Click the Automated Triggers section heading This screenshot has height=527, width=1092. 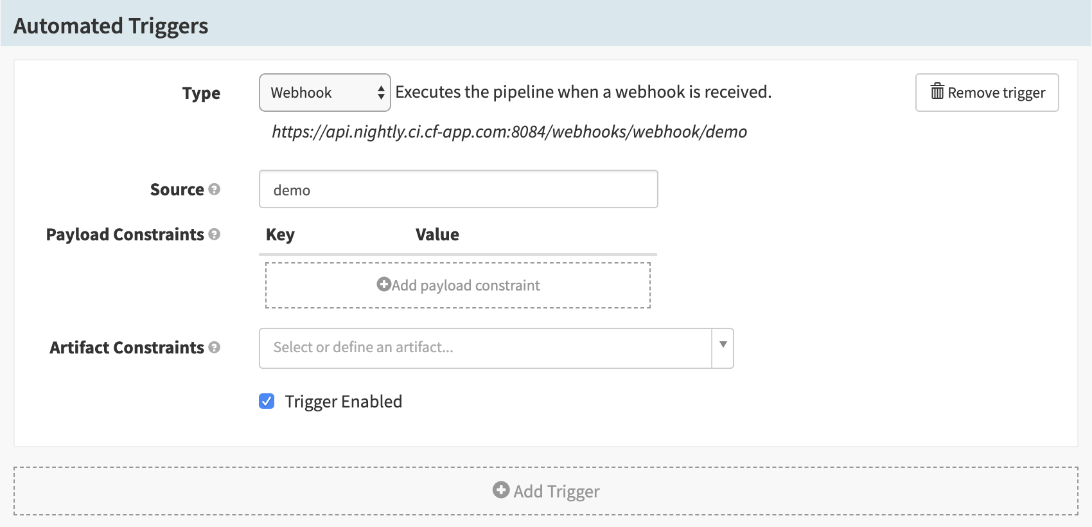pyautogui.click(x=111, y=26)
